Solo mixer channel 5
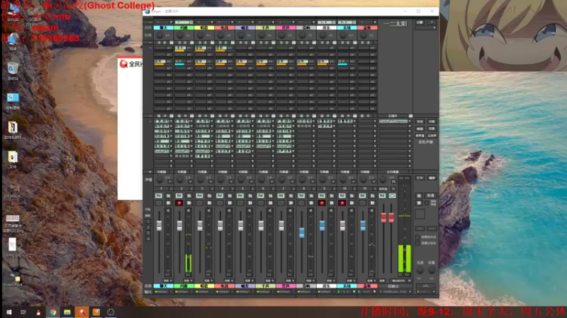The image size is (567, 318). tap(250, 196)
